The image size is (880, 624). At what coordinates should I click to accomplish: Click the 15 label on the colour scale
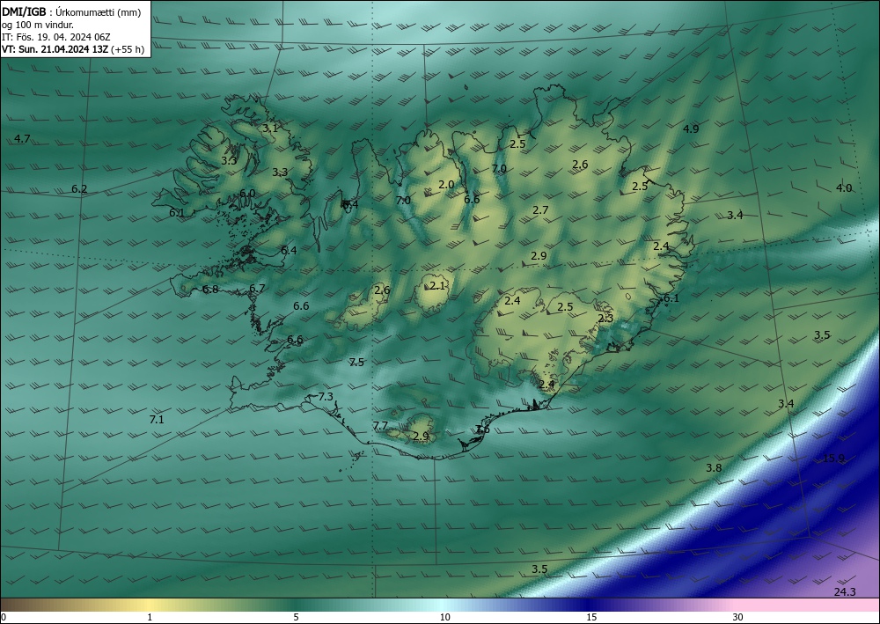[591, 617]
